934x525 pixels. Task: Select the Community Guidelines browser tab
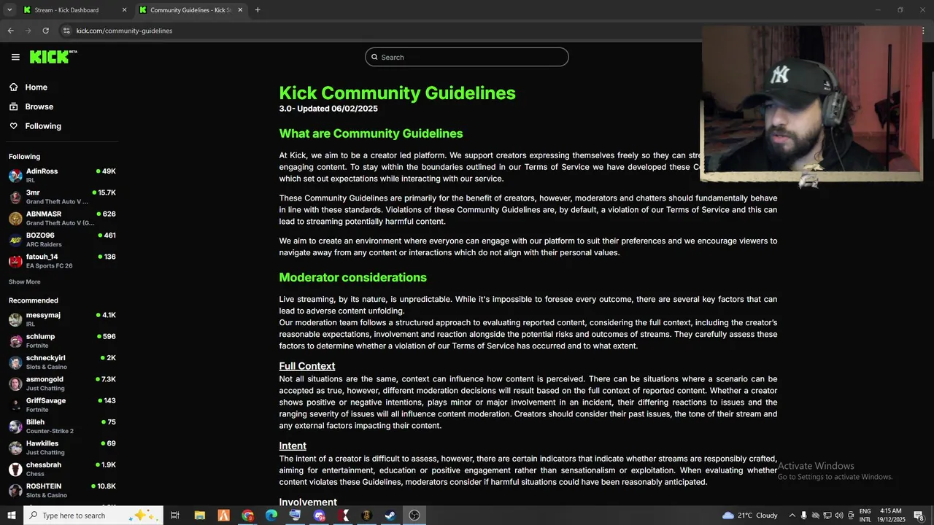(190, 10)
